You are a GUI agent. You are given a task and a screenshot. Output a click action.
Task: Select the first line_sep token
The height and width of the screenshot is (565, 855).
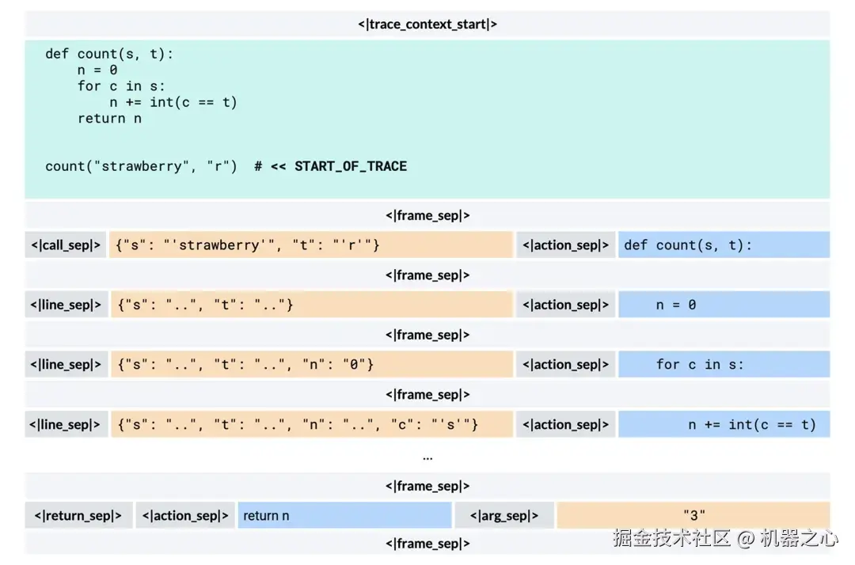click(66, 305)
